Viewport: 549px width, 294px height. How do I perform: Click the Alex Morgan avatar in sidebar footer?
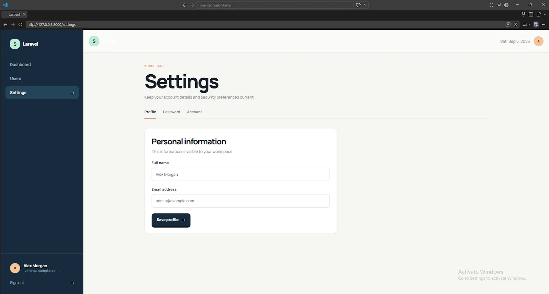[x=15, y=268]
